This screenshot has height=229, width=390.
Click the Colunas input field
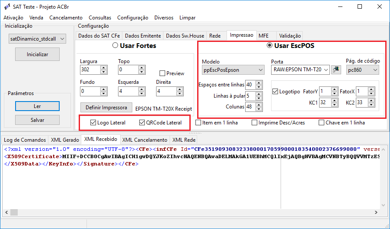click(x=250, y=107)
